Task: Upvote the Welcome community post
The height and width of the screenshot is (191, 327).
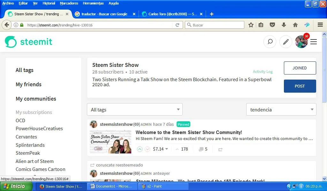Action: coord(140,149)
